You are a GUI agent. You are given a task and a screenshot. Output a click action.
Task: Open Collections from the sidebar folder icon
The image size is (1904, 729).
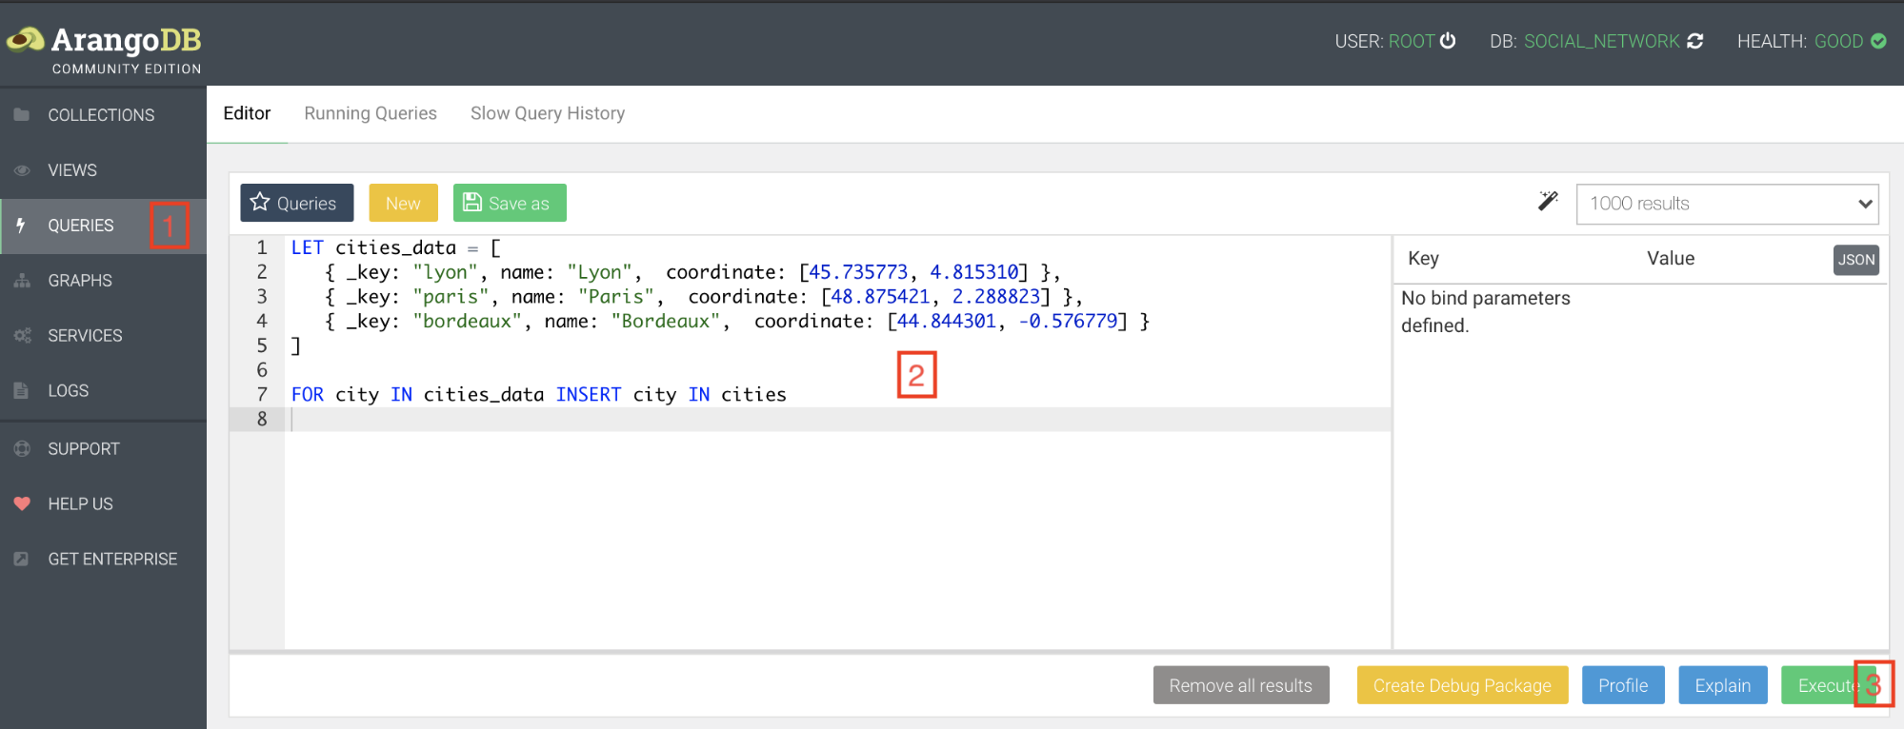(22, 115)
